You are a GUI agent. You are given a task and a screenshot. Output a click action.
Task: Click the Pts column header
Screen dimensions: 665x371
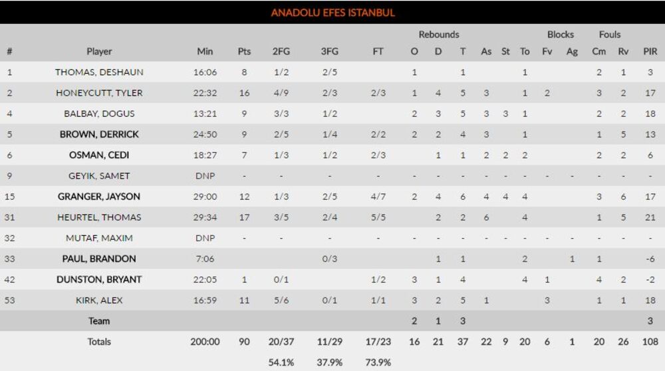(244, 51)
